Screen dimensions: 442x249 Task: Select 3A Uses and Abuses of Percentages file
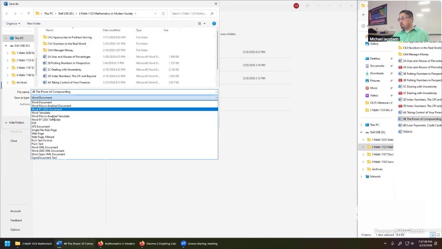click(69, 57)
